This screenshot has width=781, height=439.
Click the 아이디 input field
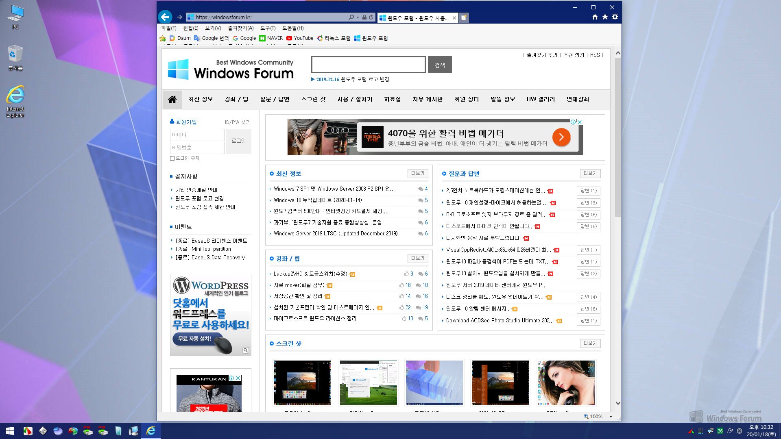[x=197, y=135]
